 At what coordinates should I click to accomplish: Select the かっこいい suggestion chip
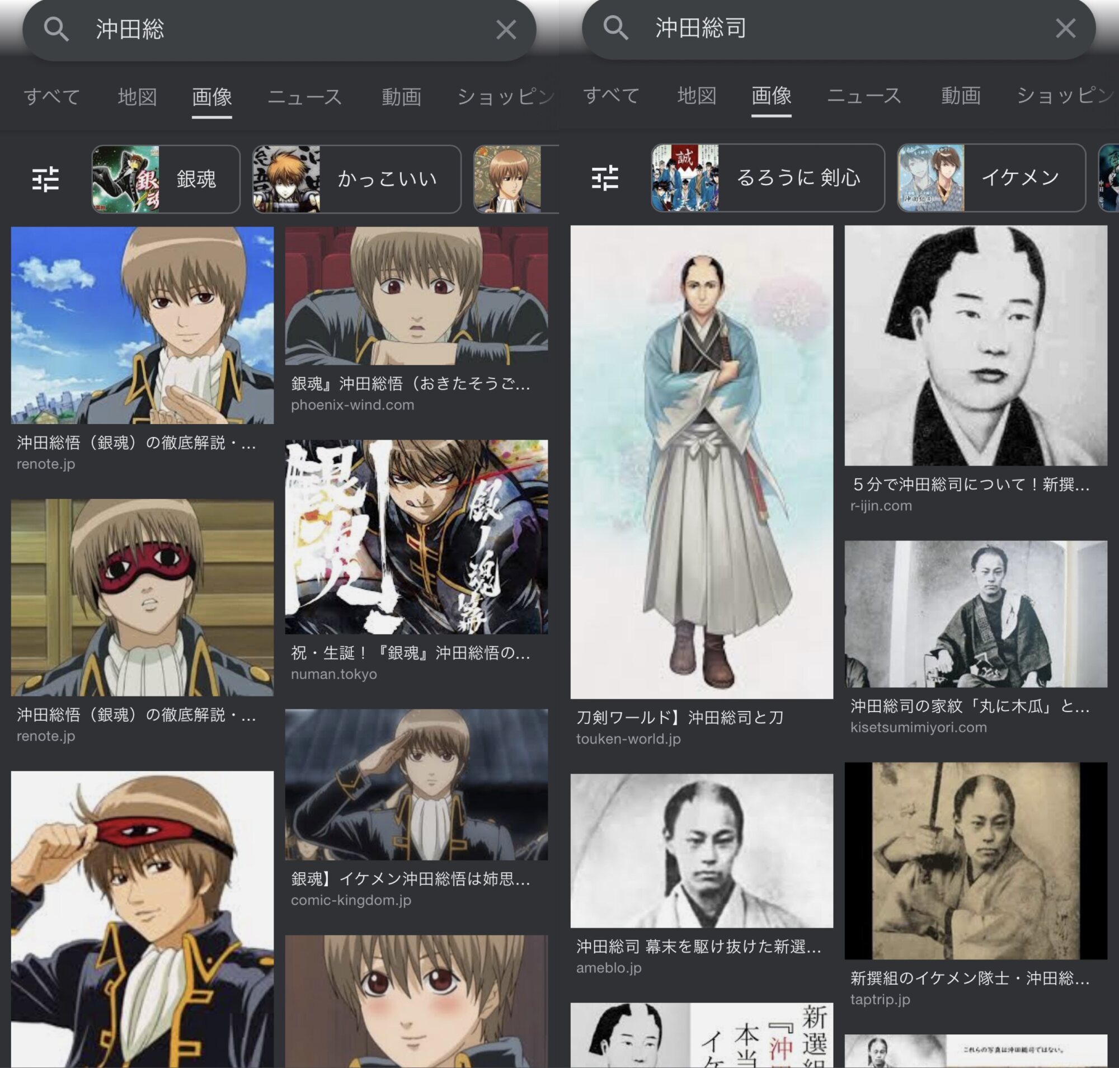tap(356, 180)
